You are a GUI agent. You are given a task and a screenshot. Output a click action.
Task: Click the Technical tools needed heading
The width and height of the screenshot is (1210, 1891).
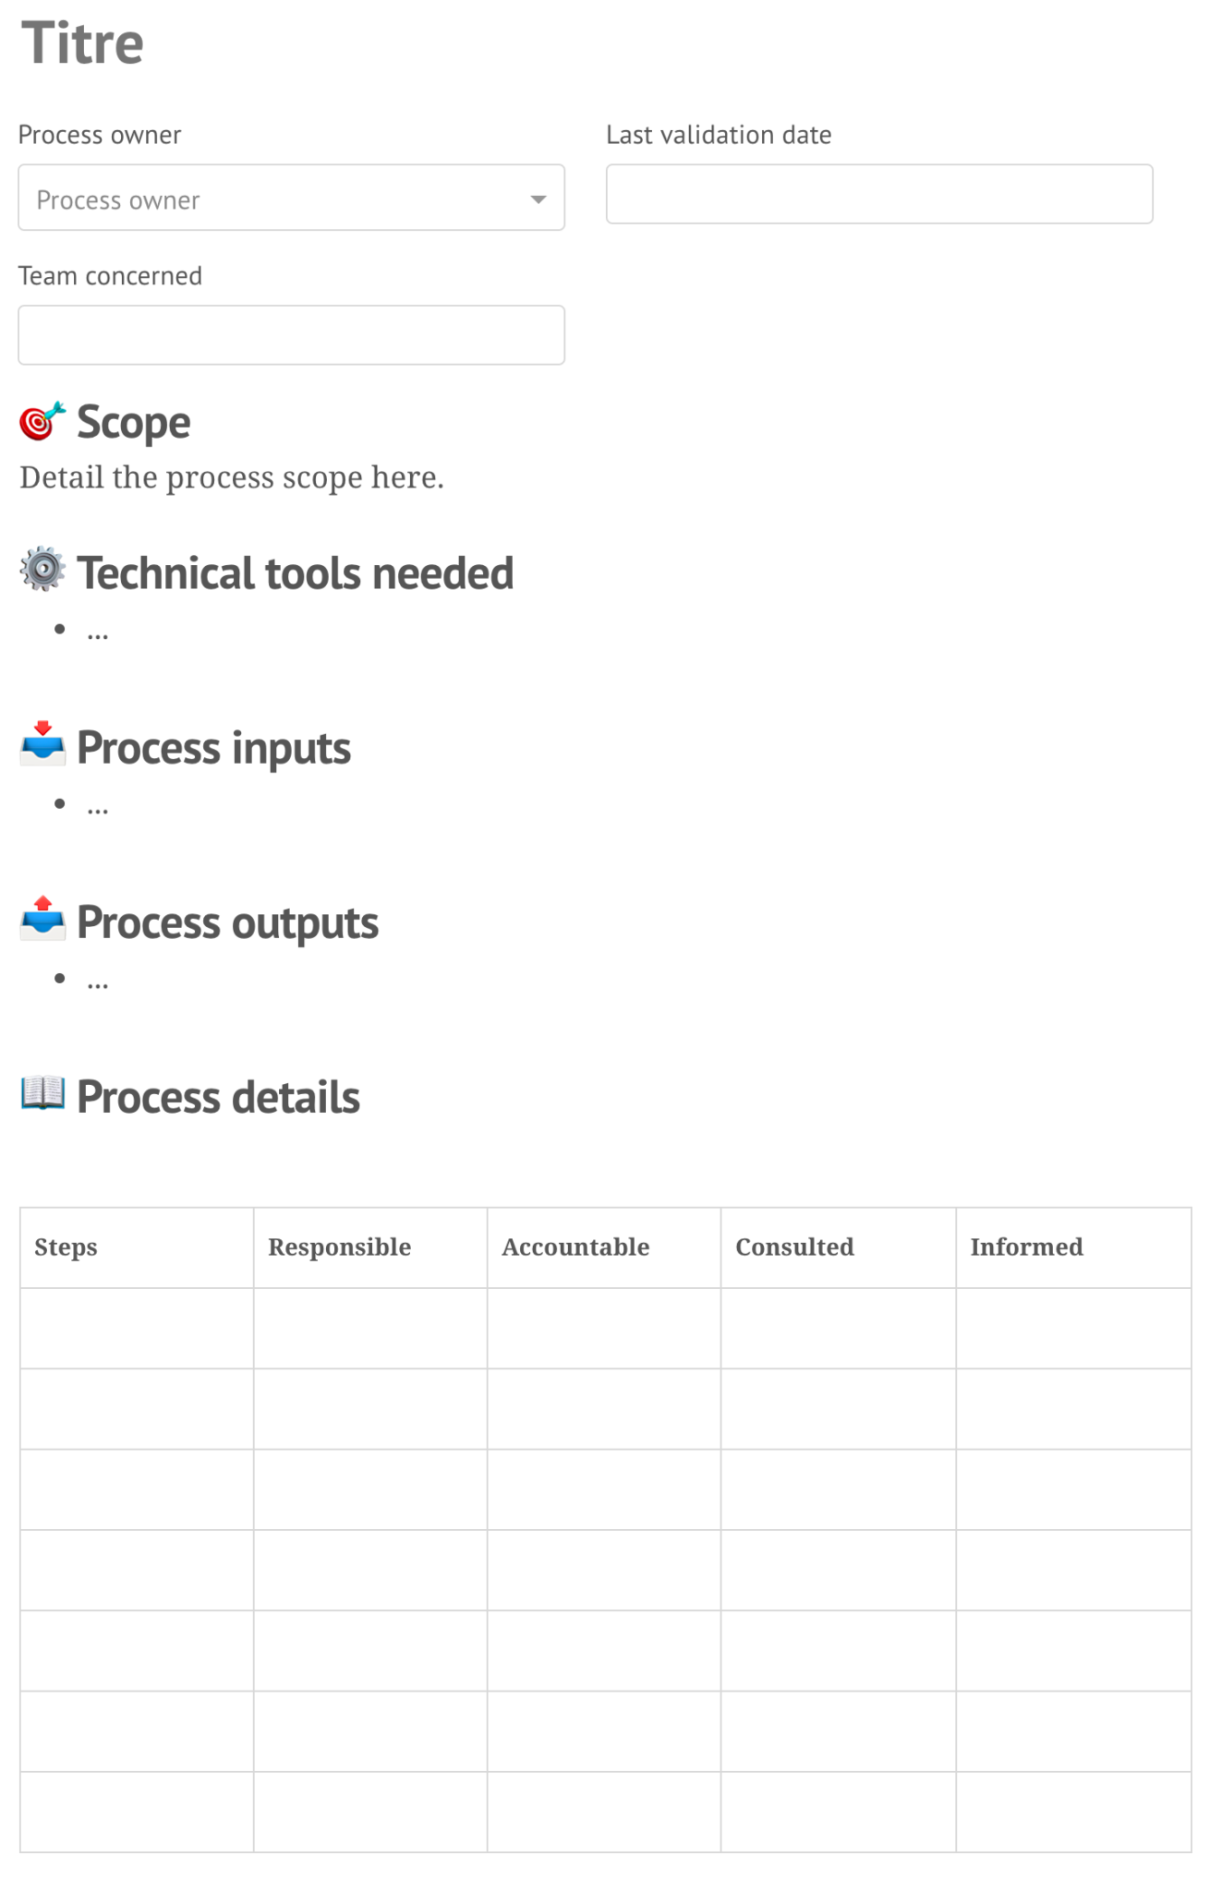296,572
